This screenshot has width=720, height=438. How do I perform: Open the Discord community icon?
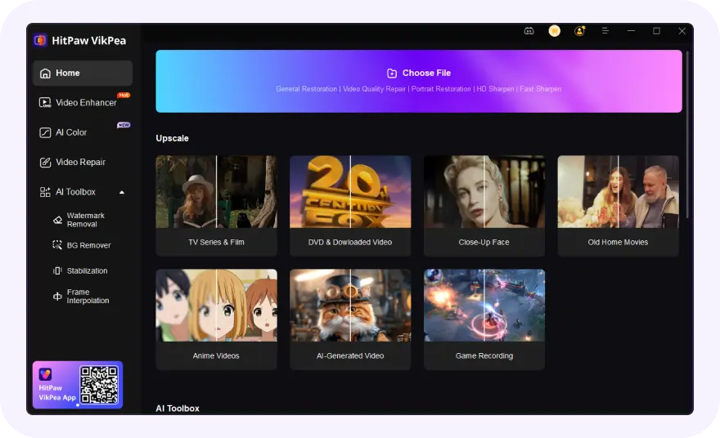[x=529, y=31]
